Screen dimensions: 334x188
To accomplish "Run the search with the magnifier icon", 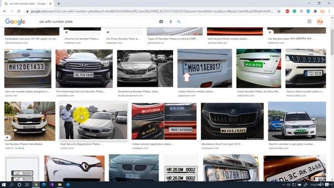I will pyautogui.click(x=178, y=21).
